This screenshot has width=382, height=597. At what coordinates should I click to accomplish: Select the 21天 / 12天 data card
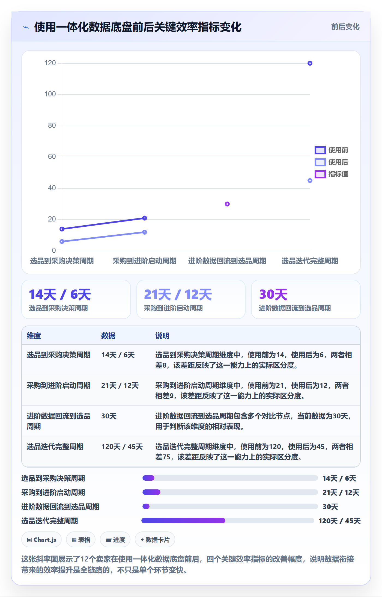[x=191, y=299]
